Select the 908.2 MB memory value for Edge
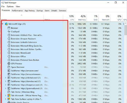This screenshot has width=127, height=103. 81,24
